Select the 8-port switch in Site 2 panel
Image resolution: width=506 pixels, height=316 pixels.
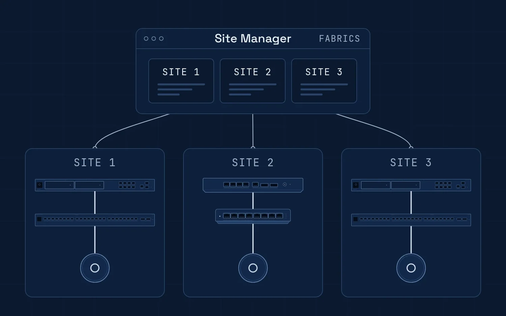tap(253, 216)
